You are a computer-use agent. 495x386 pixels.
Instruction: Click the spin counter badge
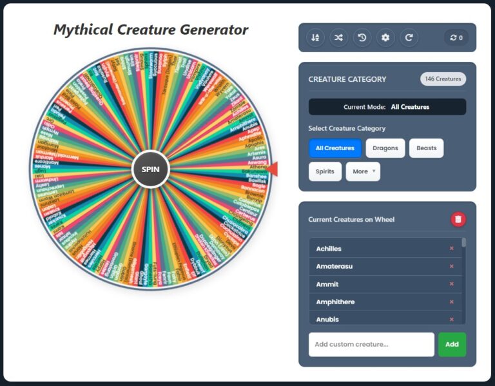(x=456, y=37)
